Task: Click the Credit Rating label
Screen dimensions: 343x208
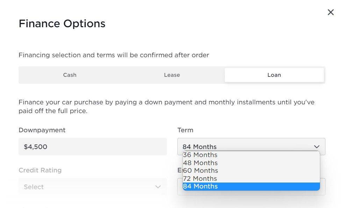Action: (40, 170)
